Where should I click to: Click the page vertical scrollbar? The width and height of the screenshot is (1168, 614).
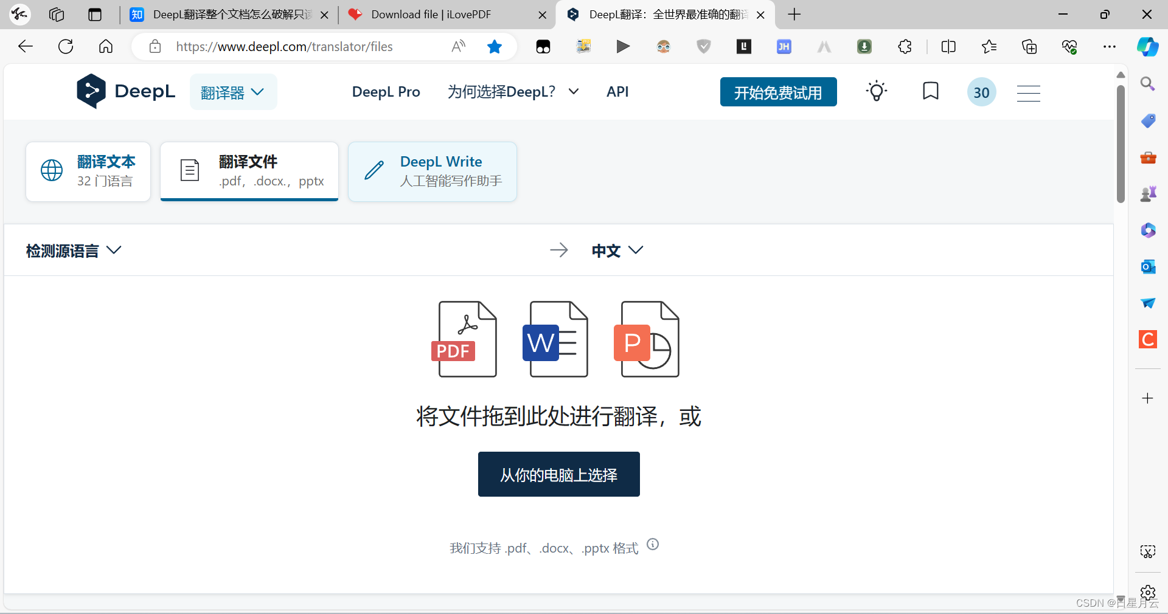click(x=1121, y=144)
